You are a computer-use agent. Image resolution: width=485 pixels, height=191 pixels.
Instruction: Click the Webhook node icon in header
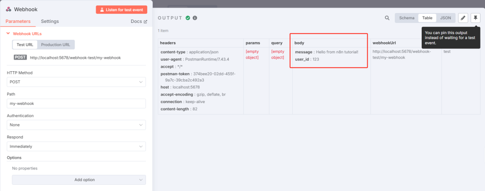(x=9, y=9)
